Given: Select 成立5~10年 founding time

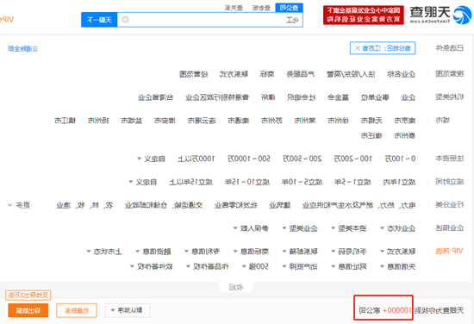Looking at the screenshot, I should point(302,182).
